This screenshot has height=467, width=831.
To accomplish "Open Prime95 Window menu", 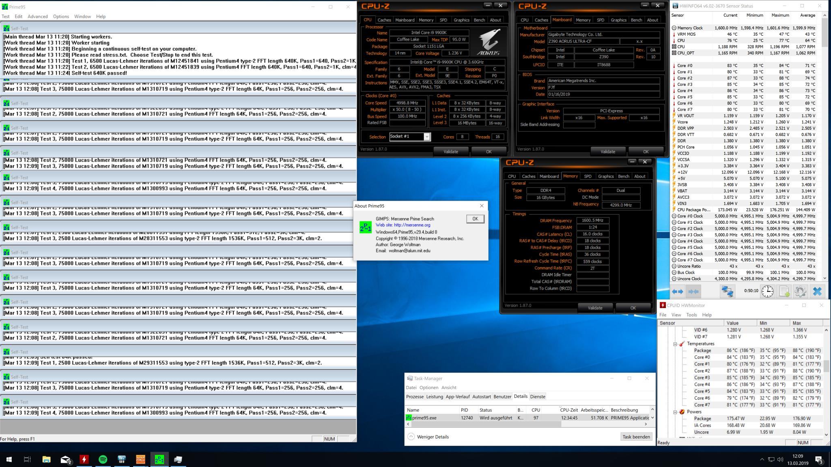I will 82,17.
